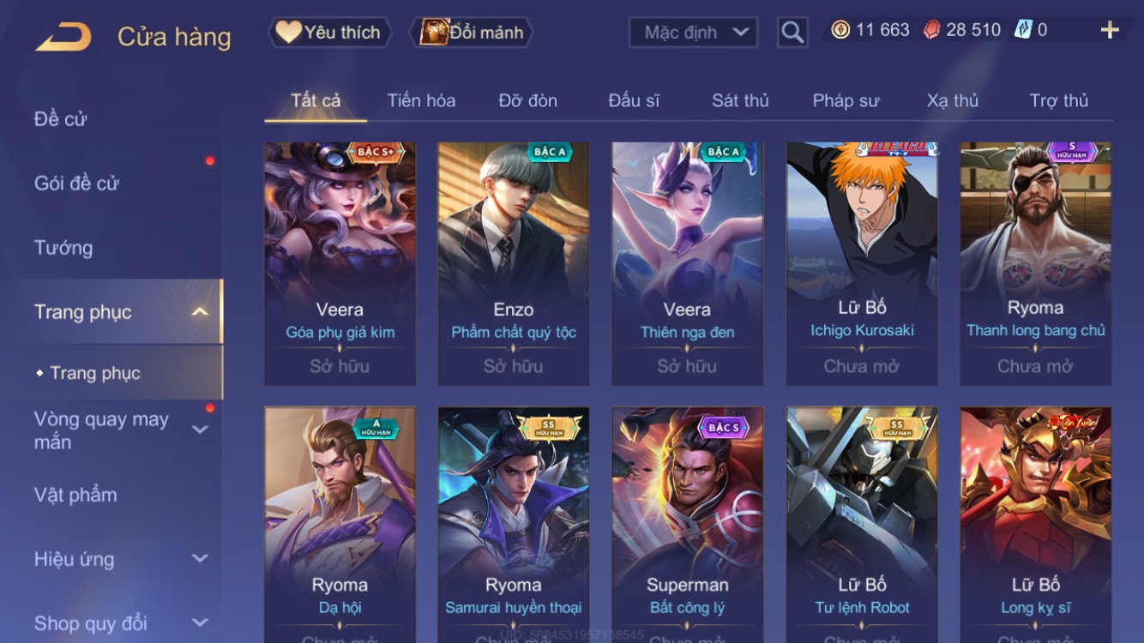Expand the Vòng quay may mắn section
Screen dimensions: 1144x643
(x=200, y=430)
